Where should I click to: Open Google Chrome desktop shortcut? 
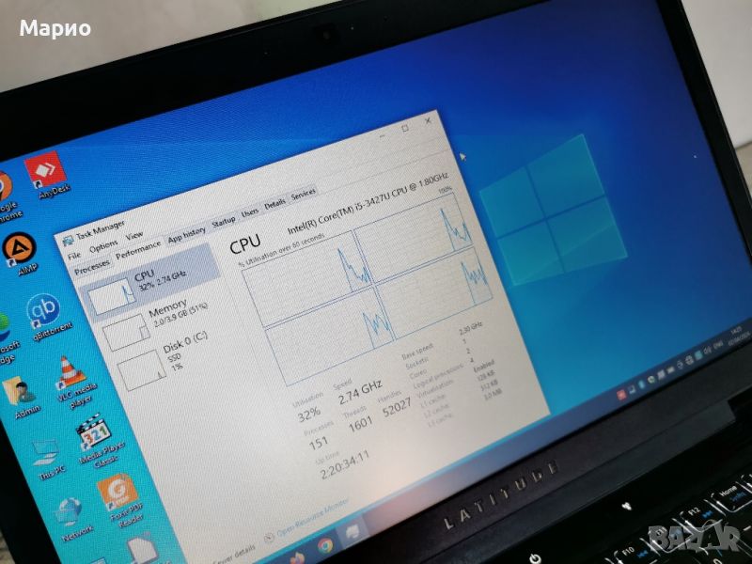pyautogui.click(x=8, y=196)
